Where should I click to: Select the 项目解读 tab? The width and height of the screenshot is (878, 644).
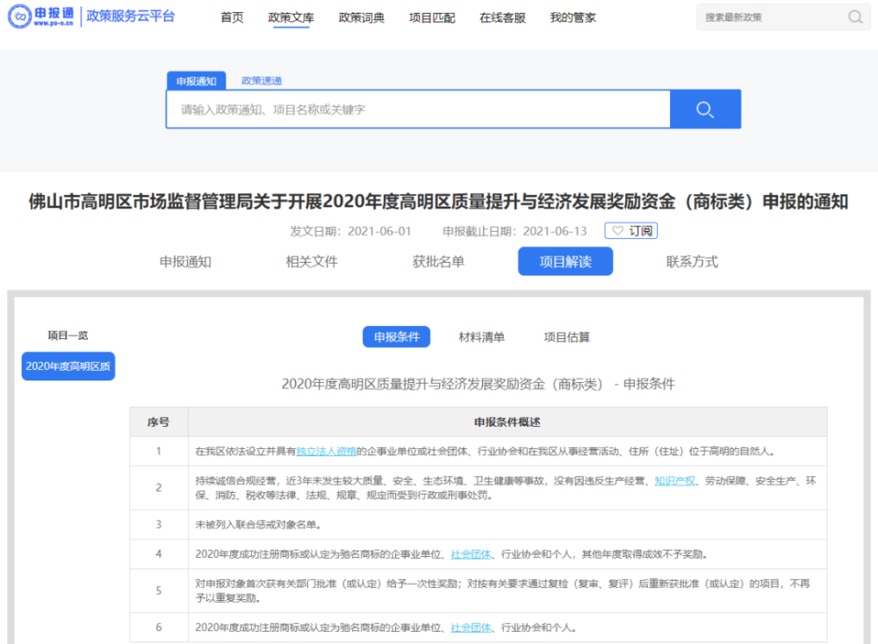tap(565, 262)
